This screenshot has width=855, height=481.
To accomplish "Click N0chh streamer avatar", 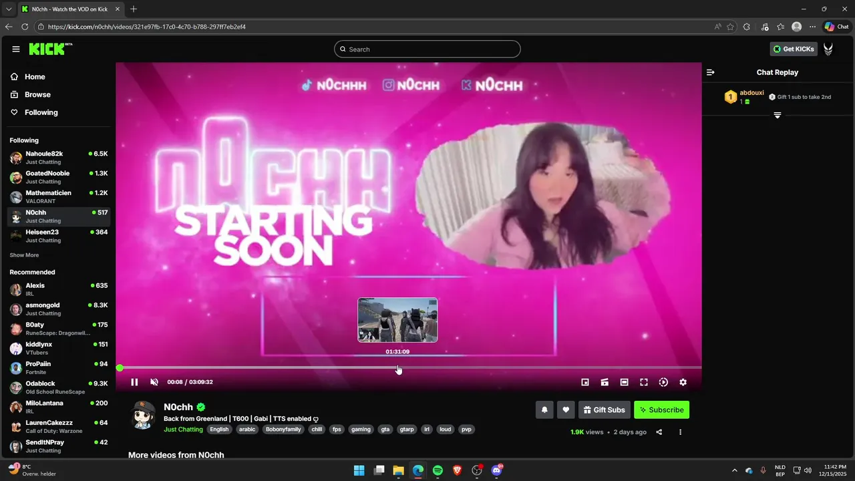I will point(142,416).
